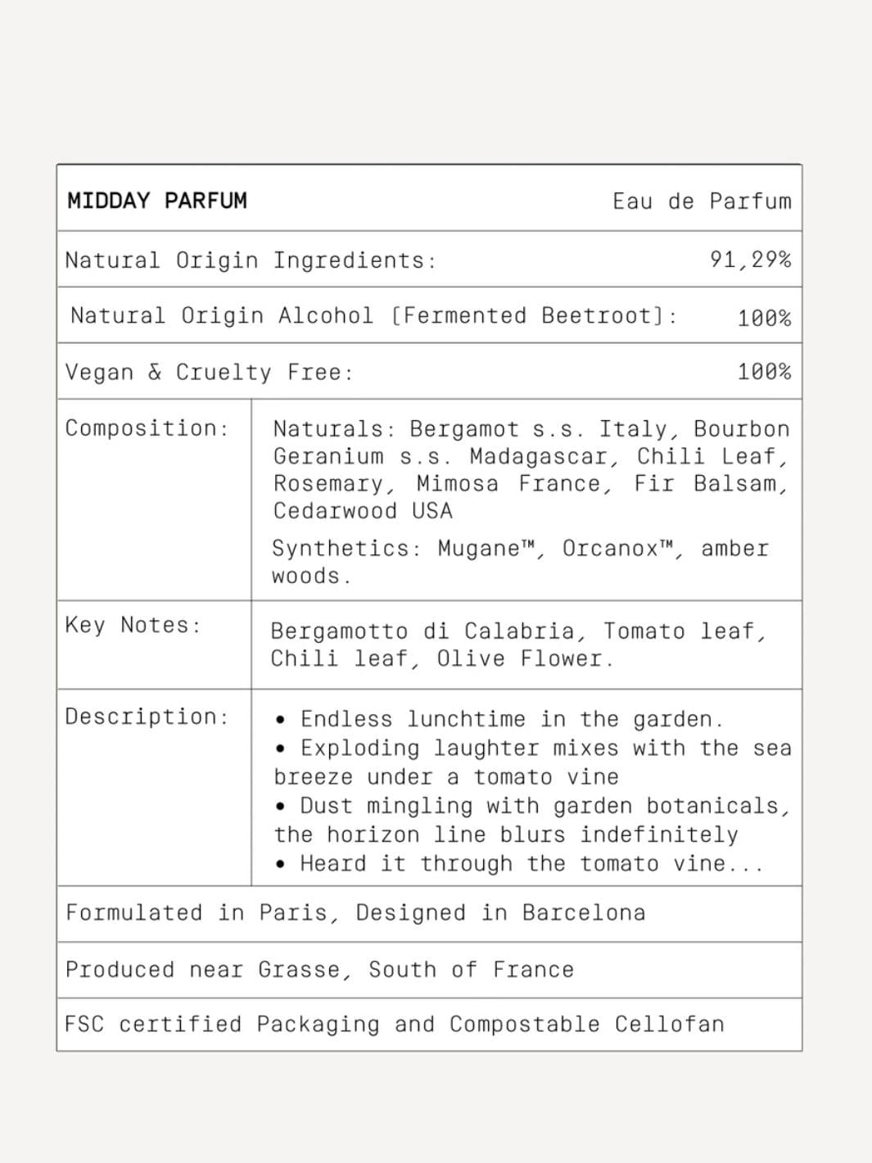872x1163 pixels.
Task: Click the Heard it through tomato vine line
Action: click(x=519, y=864)
